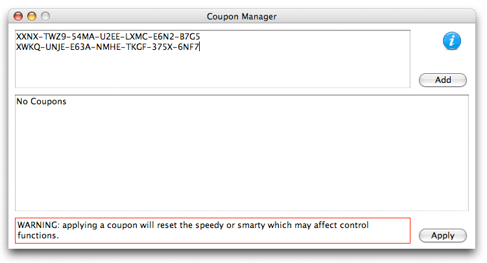The image size is (487, 263).
Task: Click the Coupon Manager title bar
Action: (x=242, y=16)
